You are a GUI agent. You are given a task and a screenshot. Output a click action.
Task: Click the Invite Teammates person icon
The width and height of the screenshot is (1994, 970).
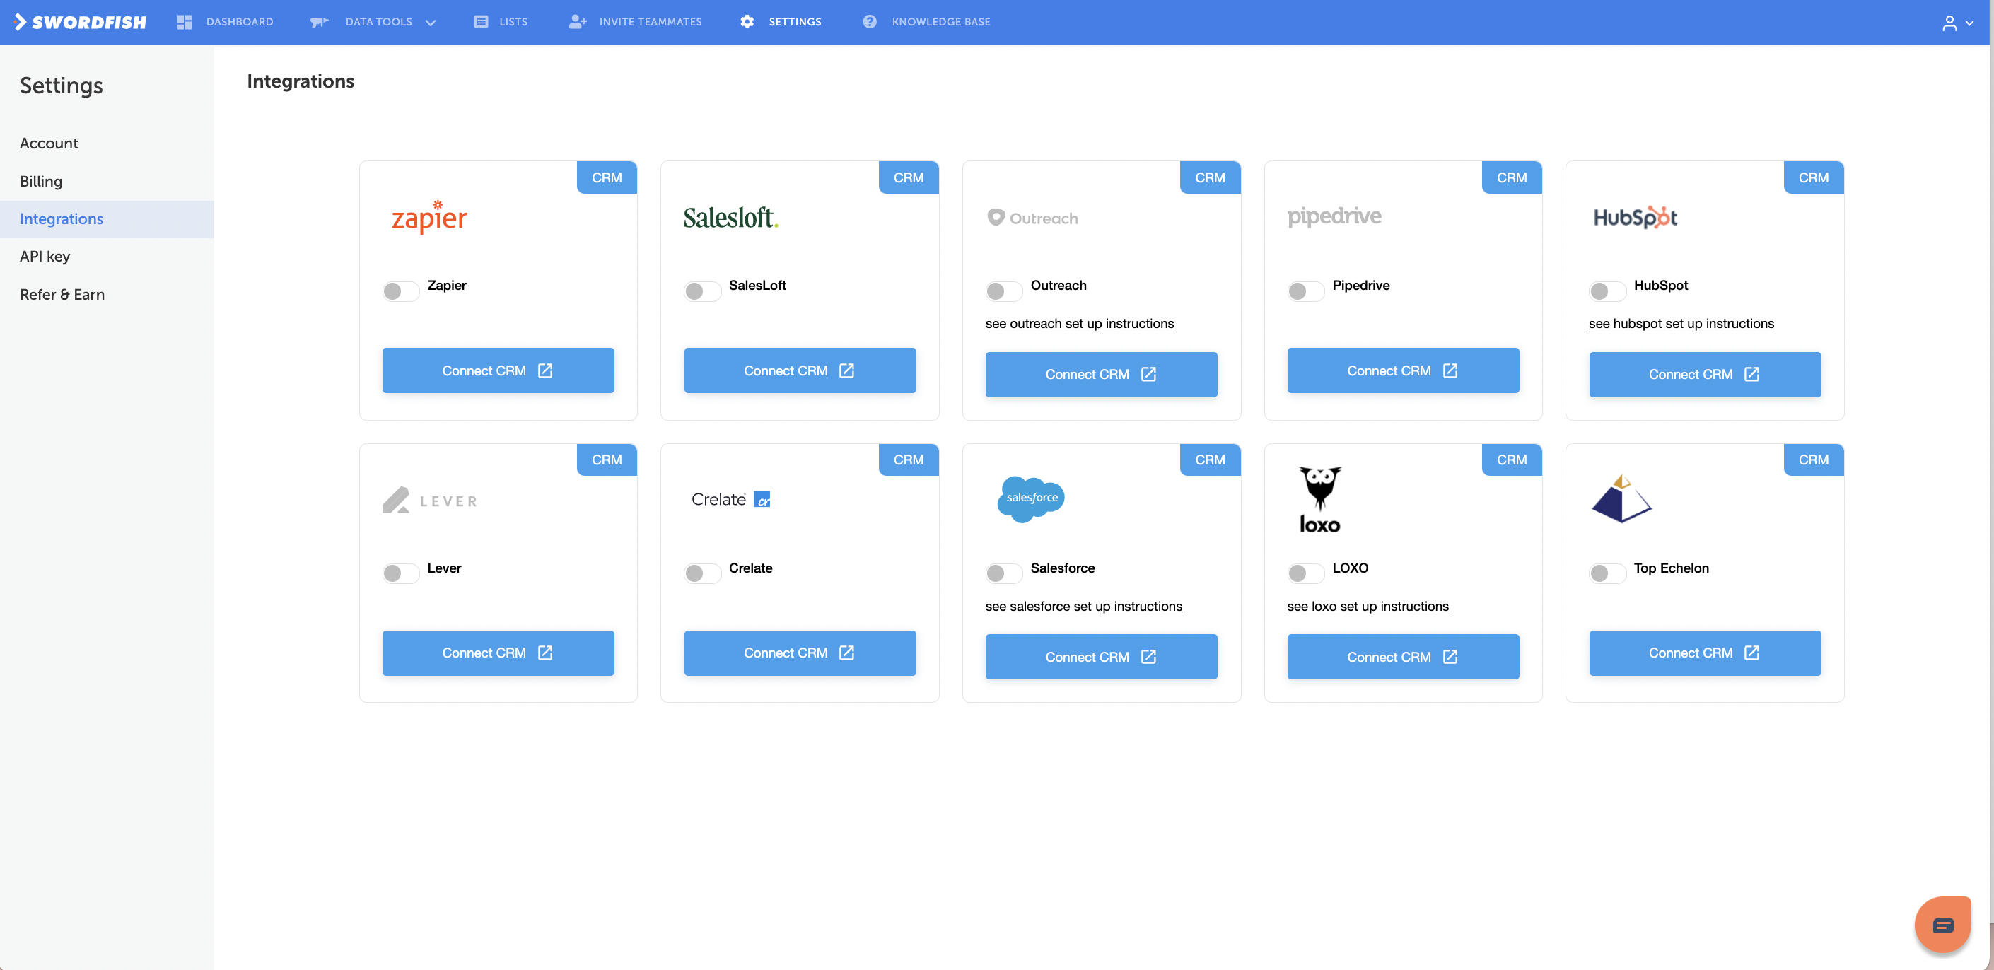point(578,22)
